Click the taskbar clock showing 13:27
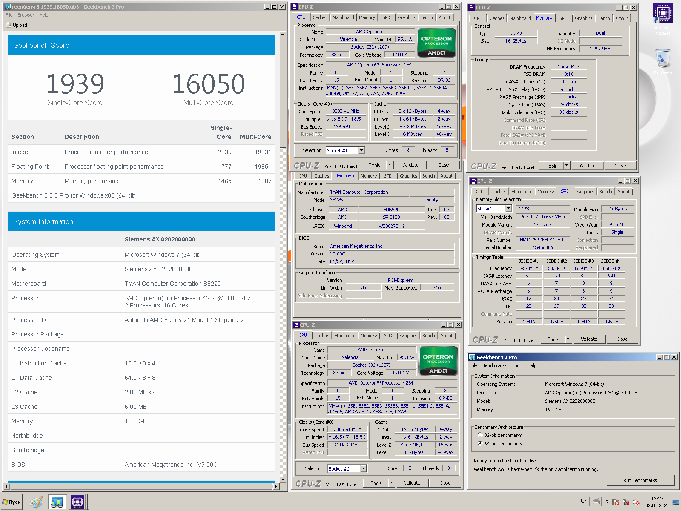This screenshot has height=511, width=681. coord(657,499)
